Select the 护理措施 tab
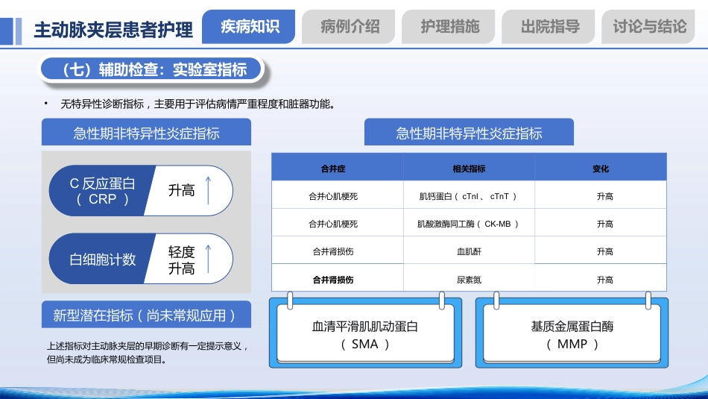The image size is (708, 399). point(449,27)
